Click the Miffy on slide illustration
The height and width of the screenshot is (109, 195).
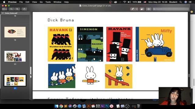119,76
